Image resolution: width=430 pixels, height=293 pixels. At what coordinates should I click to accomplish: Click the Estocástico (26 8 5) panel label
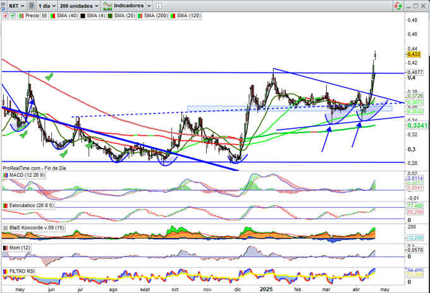(32, 205)
